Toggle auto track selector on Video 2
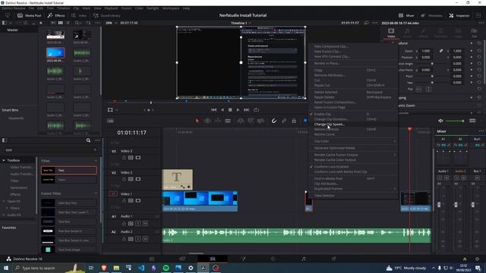Viewport: 486px width, 273px height. pos(131,179)
